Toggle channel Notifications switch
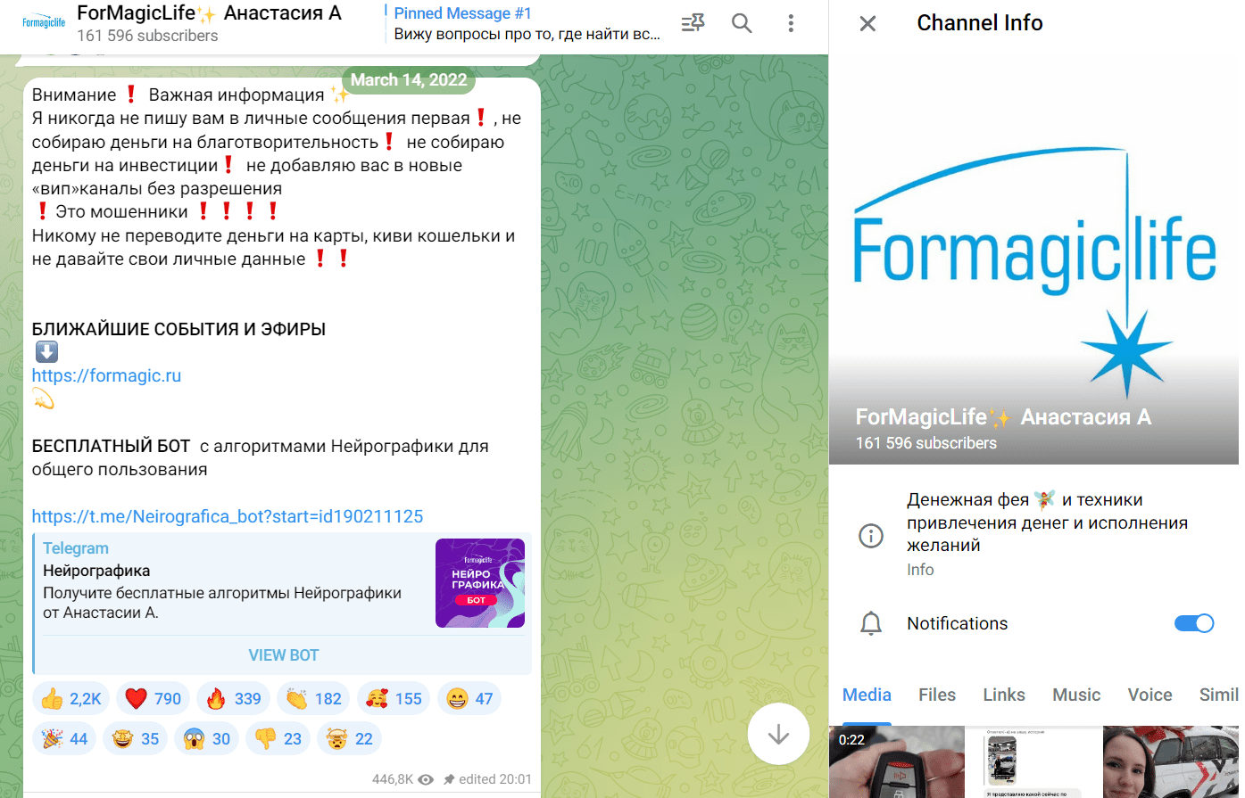Image resolution: width=1245 pixels, height=798 pixels. [x=1194, y=623]
